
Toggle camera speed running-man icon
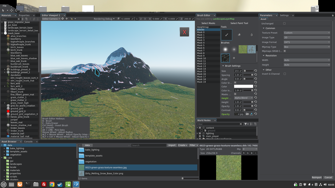pyautogui.click(x=118, y=19)
